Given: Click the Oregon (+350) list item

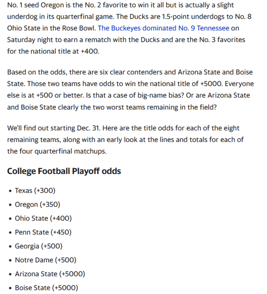Looking at the screenshot, I should click(x=37, y=204).
